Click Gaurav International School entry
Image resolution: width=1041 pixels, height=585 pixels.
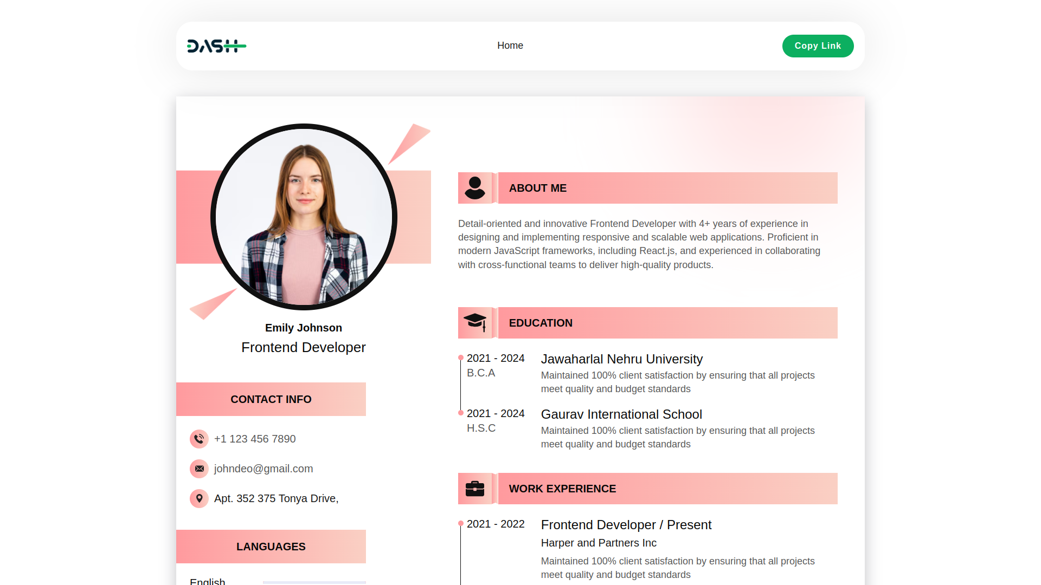pyautogui.click(x=621, y=414)
